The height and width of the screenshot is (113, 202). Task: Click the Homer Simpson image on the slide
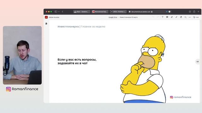point(143,69)
